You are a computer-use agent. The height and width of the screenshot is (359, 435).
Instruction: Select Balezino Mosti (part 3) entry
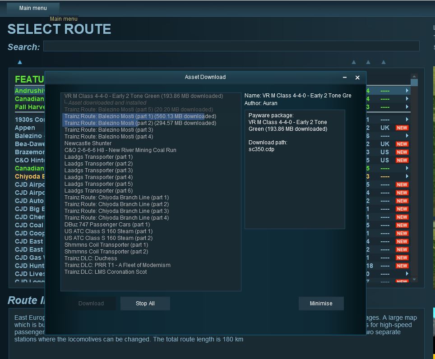109,130
